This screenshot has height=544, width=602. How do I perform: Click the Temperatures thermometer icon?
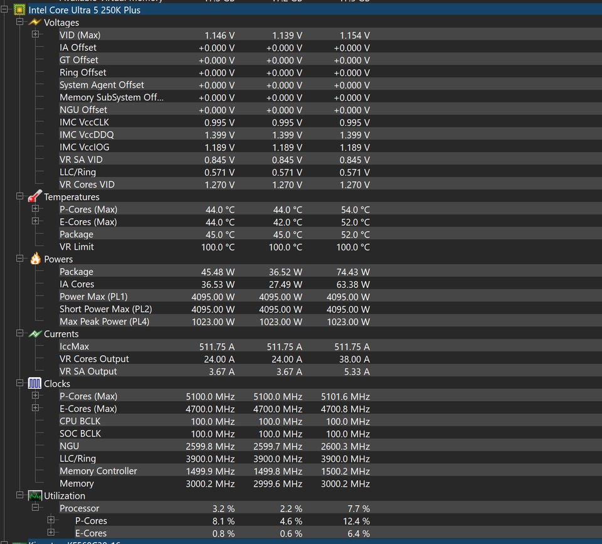point(34,196)
